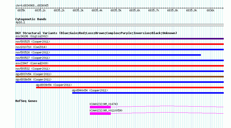Click the brown dgv8937n54 complex bar
The height and width of the screenshot is (128, 231).
click(119, 77)
